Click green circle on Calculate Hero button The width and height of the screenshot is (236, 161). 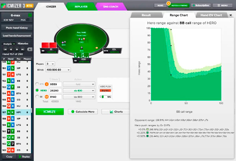click(73, 112)
